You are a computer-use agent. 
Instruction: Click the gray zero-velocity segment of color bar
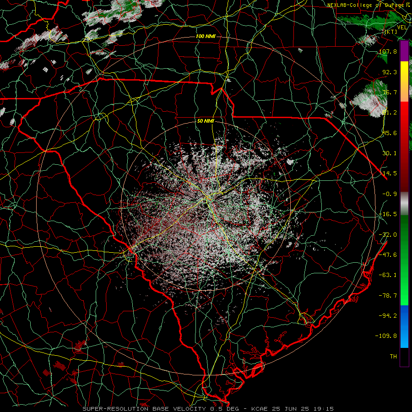click(404, 204)
